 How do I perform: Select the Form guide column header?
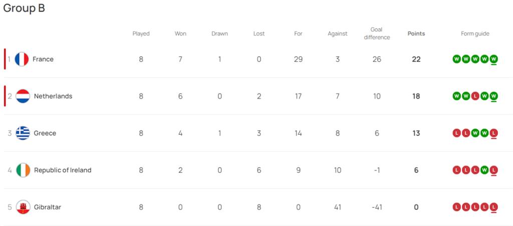(x=475, y=34)
